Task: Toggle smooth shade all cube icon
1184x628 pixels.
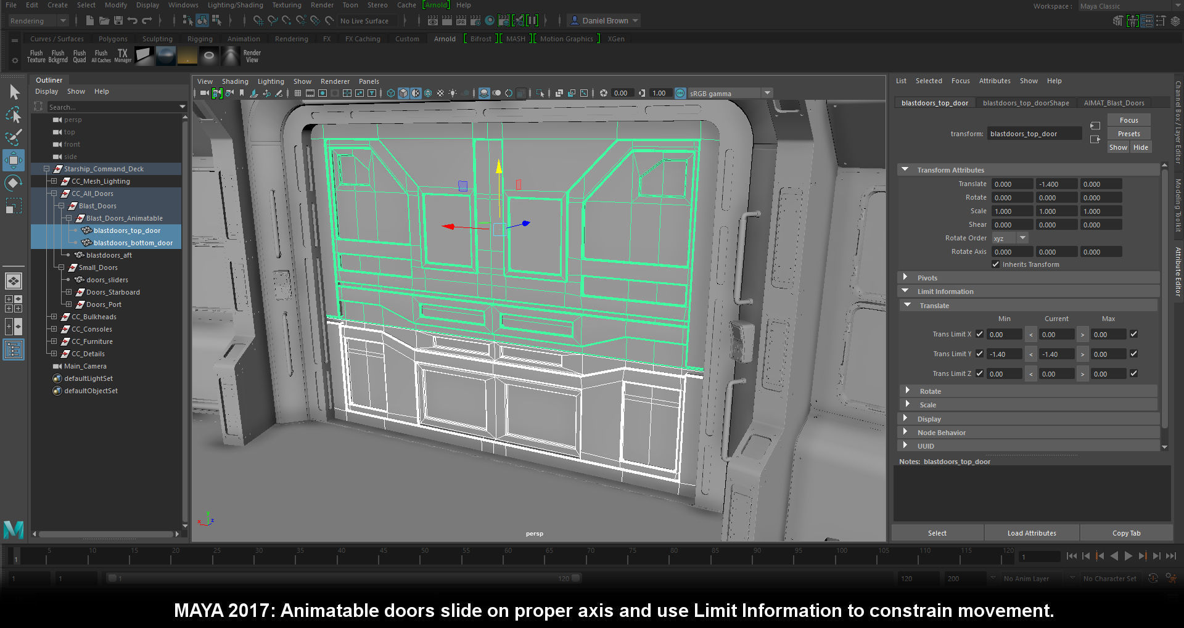Action: click(403, 94)
